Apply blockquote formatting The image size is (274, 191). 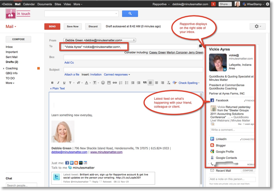[145, 83]
